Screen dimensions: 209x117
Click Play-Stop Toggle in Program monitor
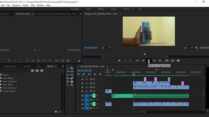point(149,61)
